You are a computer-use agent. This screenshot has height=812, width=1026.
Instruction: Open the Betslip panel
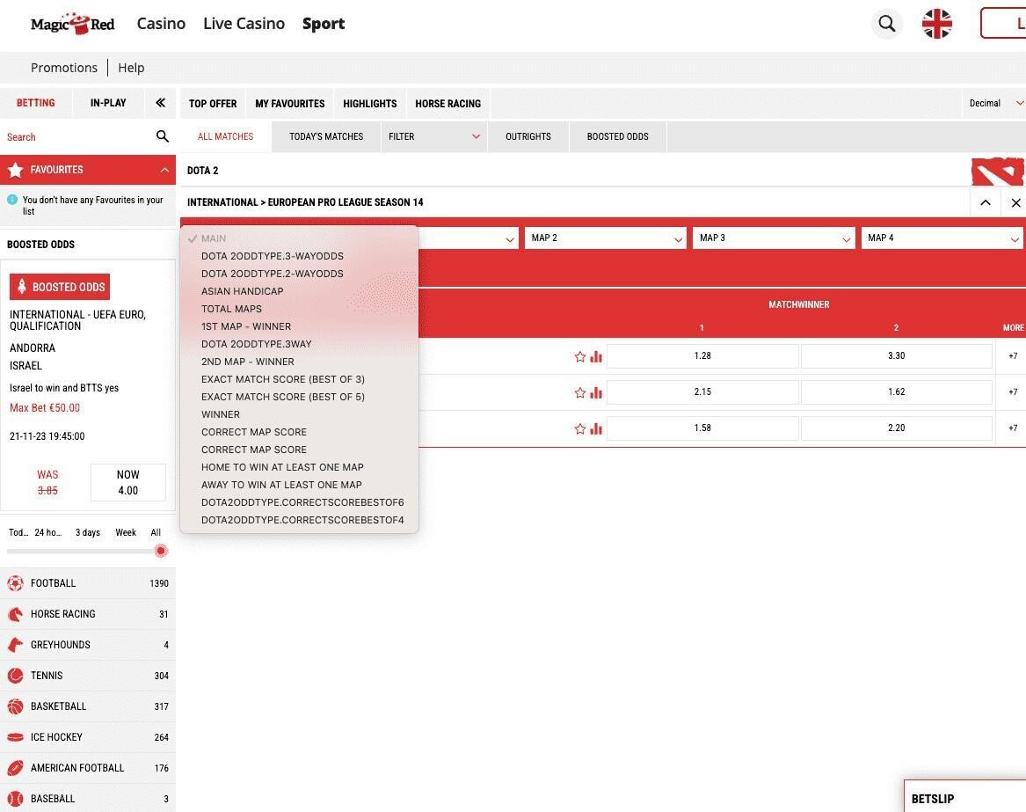964,798
